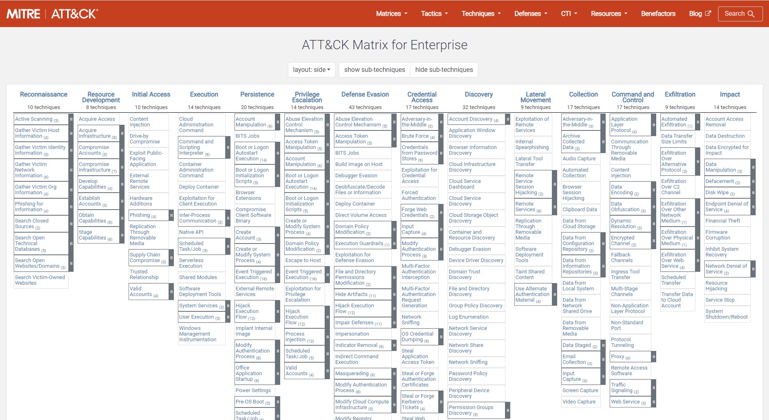Click the Blog external-link icon
The width and height of the screenshot is (769, 420).
[x=707, y=13]
